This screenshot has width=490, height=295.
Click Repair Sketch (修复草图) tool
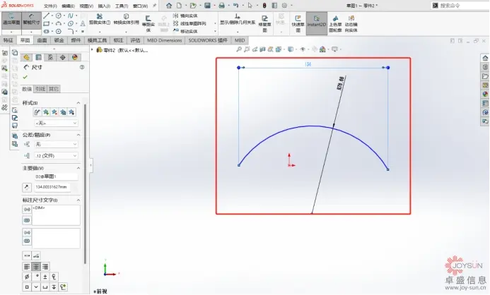pos(264,24)
